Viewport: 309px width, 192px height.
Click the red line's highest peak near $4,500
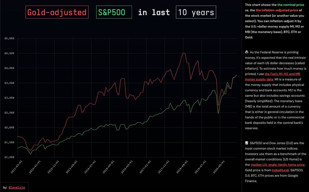pos(184,53)
